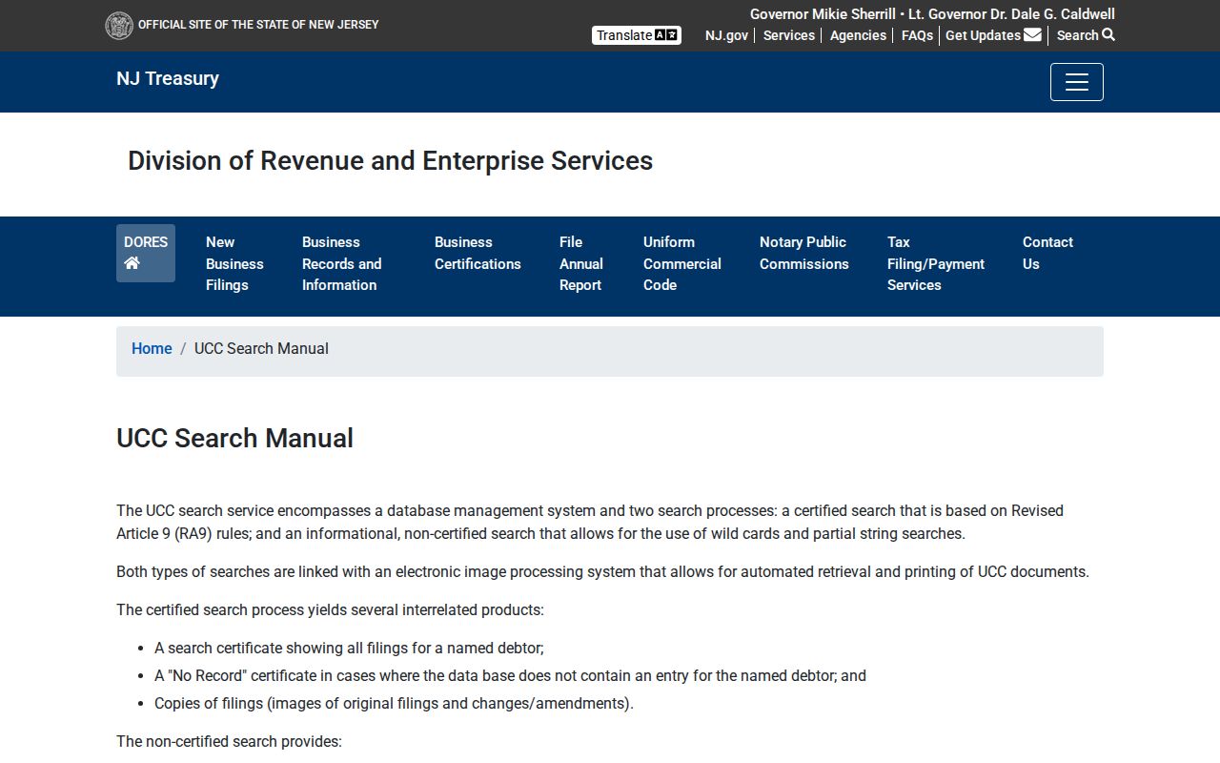The width and height of the screenshot is (1220, 763).
Task: Click the Governor Mikie Sherrill text
Action: coord(823,14)
